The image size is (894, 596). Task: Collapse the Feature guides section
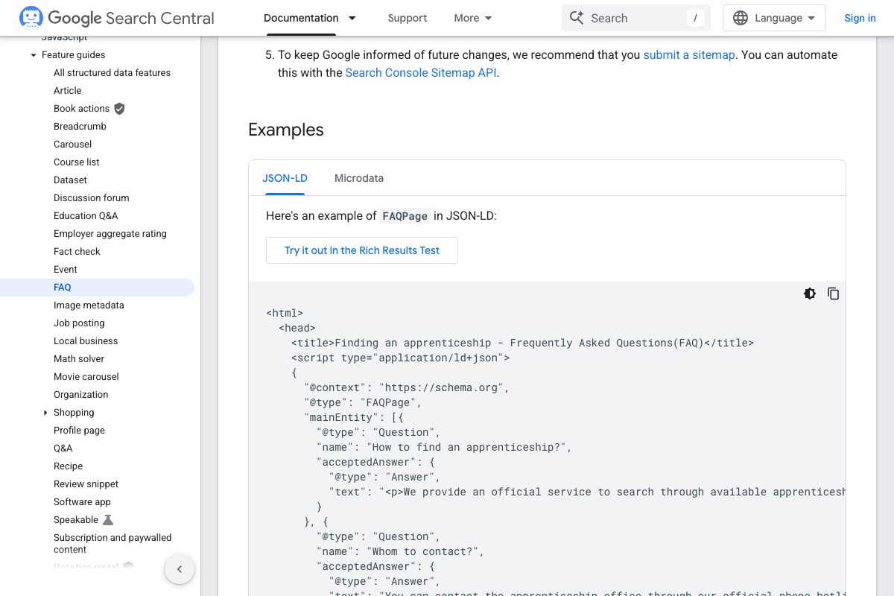tap(33, 54)
